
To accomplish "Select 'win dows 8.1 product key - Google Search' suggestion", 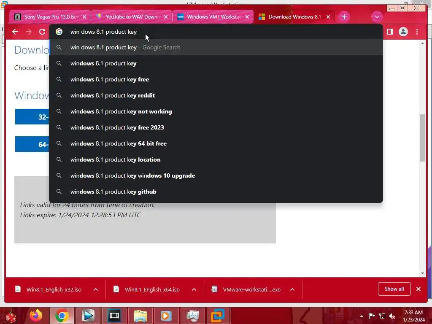I will (x=216, y=47).
